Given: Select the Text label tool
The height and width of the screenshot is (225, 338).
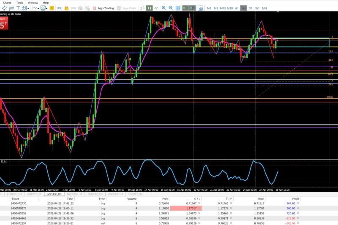Looking at the screenshot, I should (18, 8).
